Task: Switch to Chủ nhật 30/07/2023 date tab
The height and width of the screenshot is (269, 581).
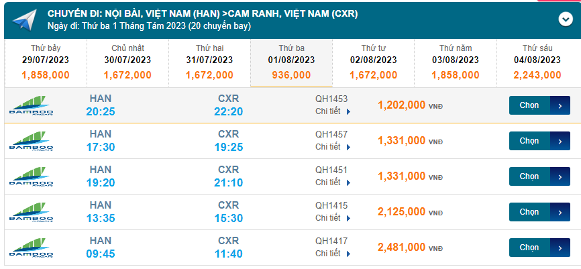Action: click(127, 62)
